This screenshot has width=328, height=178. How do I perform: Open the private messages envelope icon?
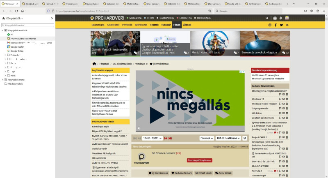tap(275, 18)
